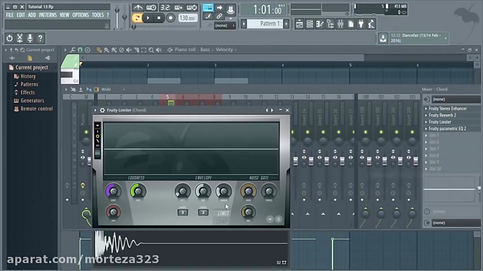
Task: Expand the Fruity Reeverb 2 slot arrow
Action: pos(426,115)
